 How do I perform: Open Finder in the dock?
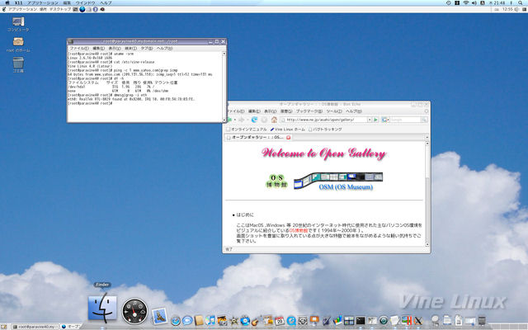click(102, 308)
